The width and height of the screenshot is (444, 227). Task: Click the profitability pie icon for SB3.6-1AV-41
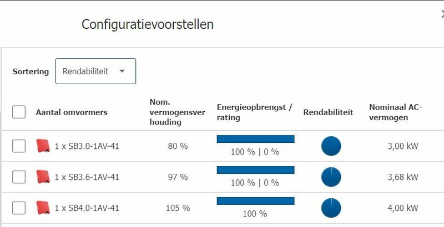(331, 177)
